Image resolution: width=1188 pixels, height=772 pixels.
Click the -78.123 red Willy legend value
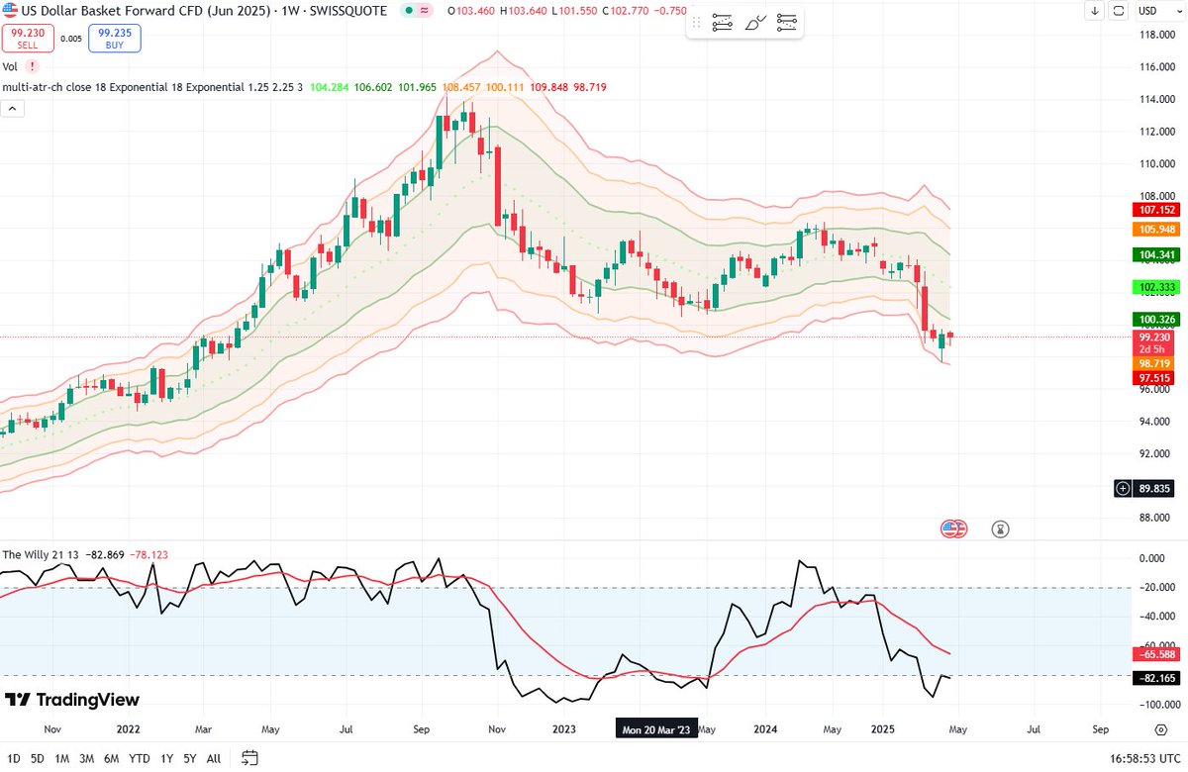[149, 554]
